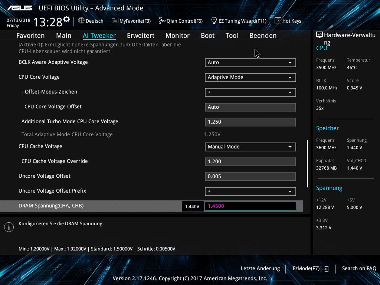Click the Total Adaptive Mode 1.250V value

(212, 134)
